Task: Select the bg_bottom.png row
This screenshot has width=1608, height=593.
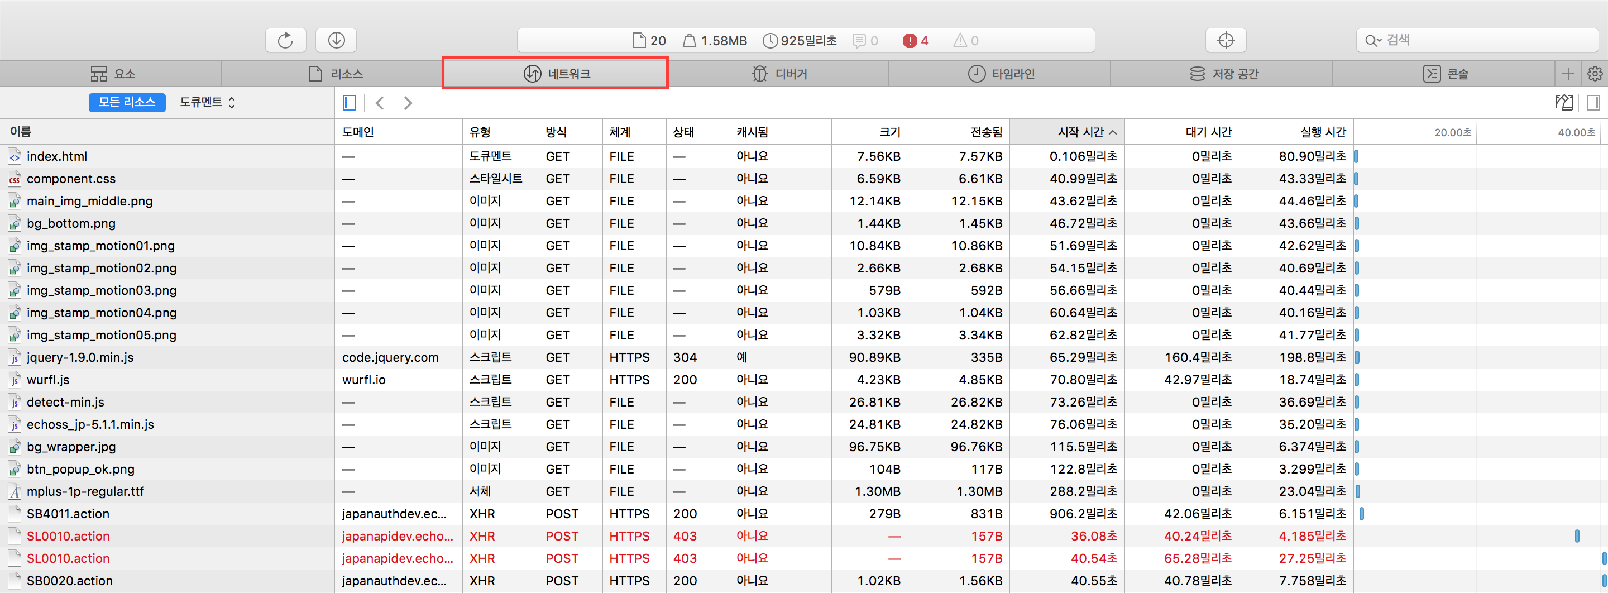Action: (804, 223)
